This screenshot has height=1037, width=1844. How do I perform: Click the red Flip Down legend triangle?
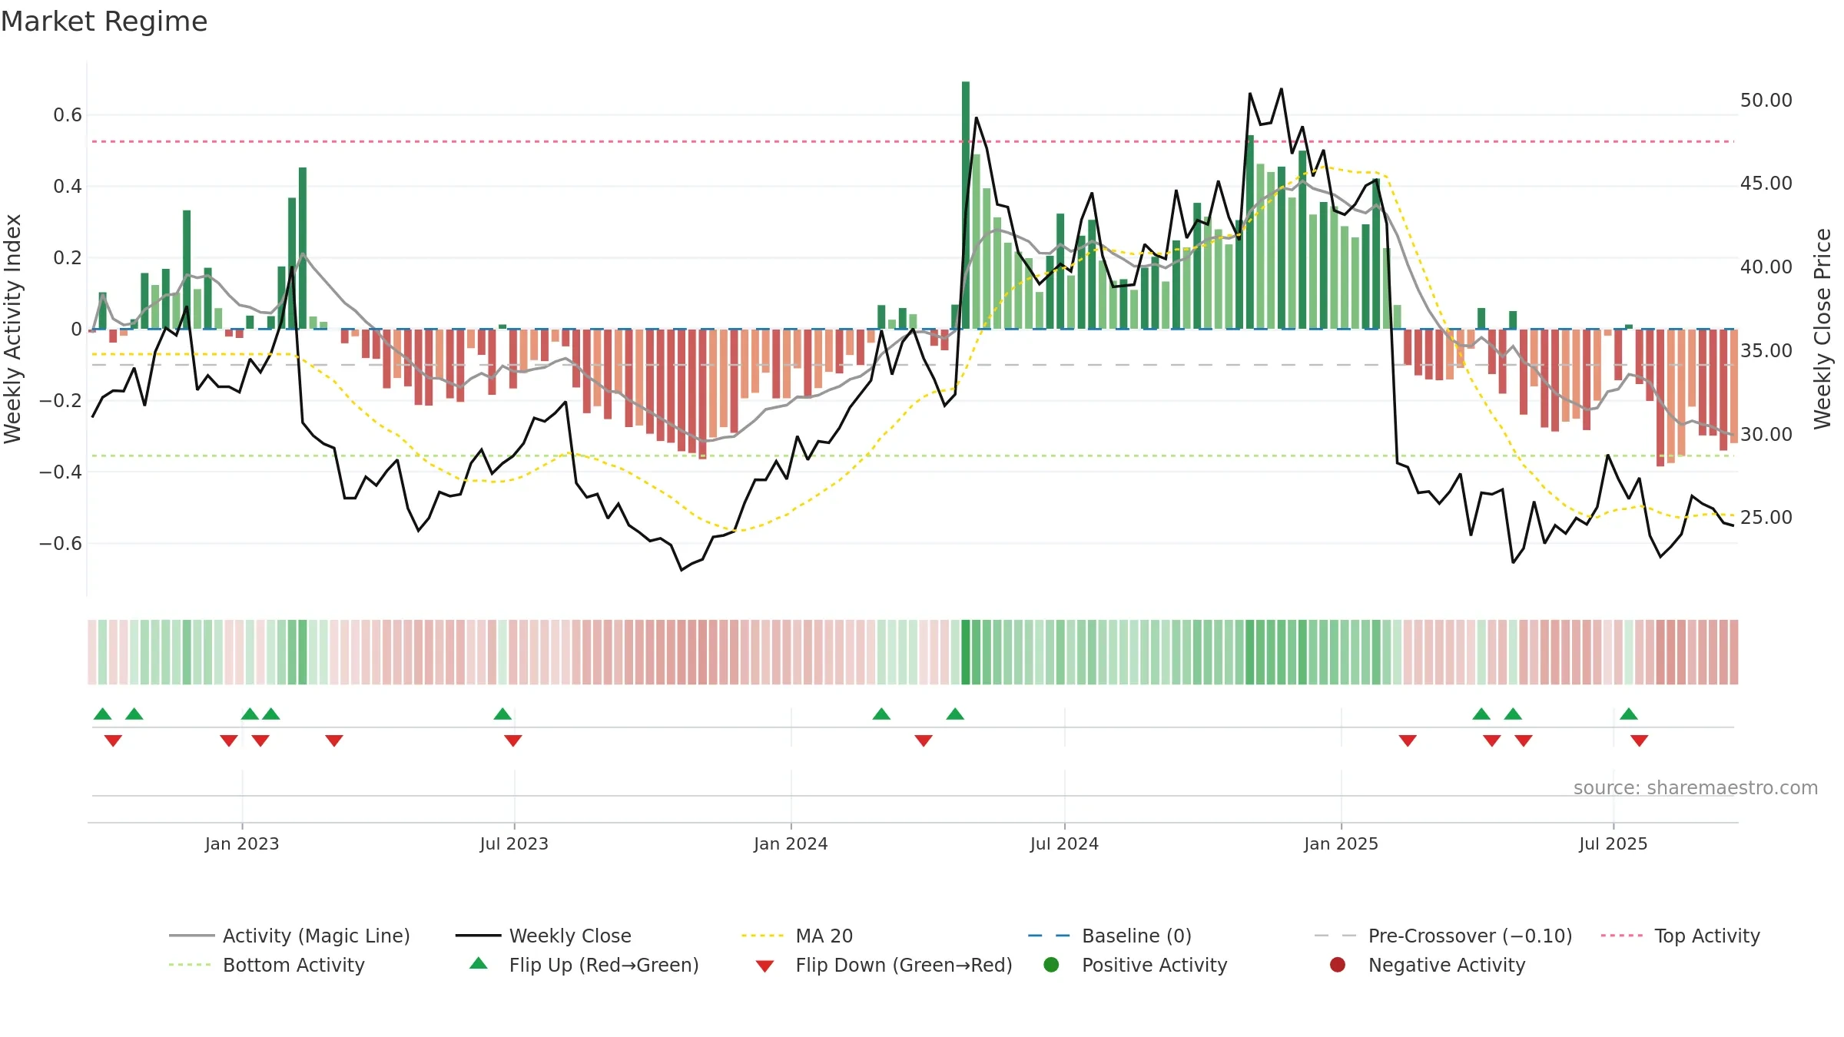[x=764, y=966]
